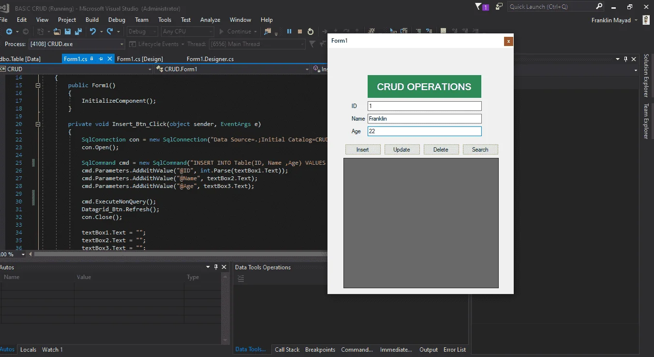Click the Insert button in Form1

[x=363, y=150]
